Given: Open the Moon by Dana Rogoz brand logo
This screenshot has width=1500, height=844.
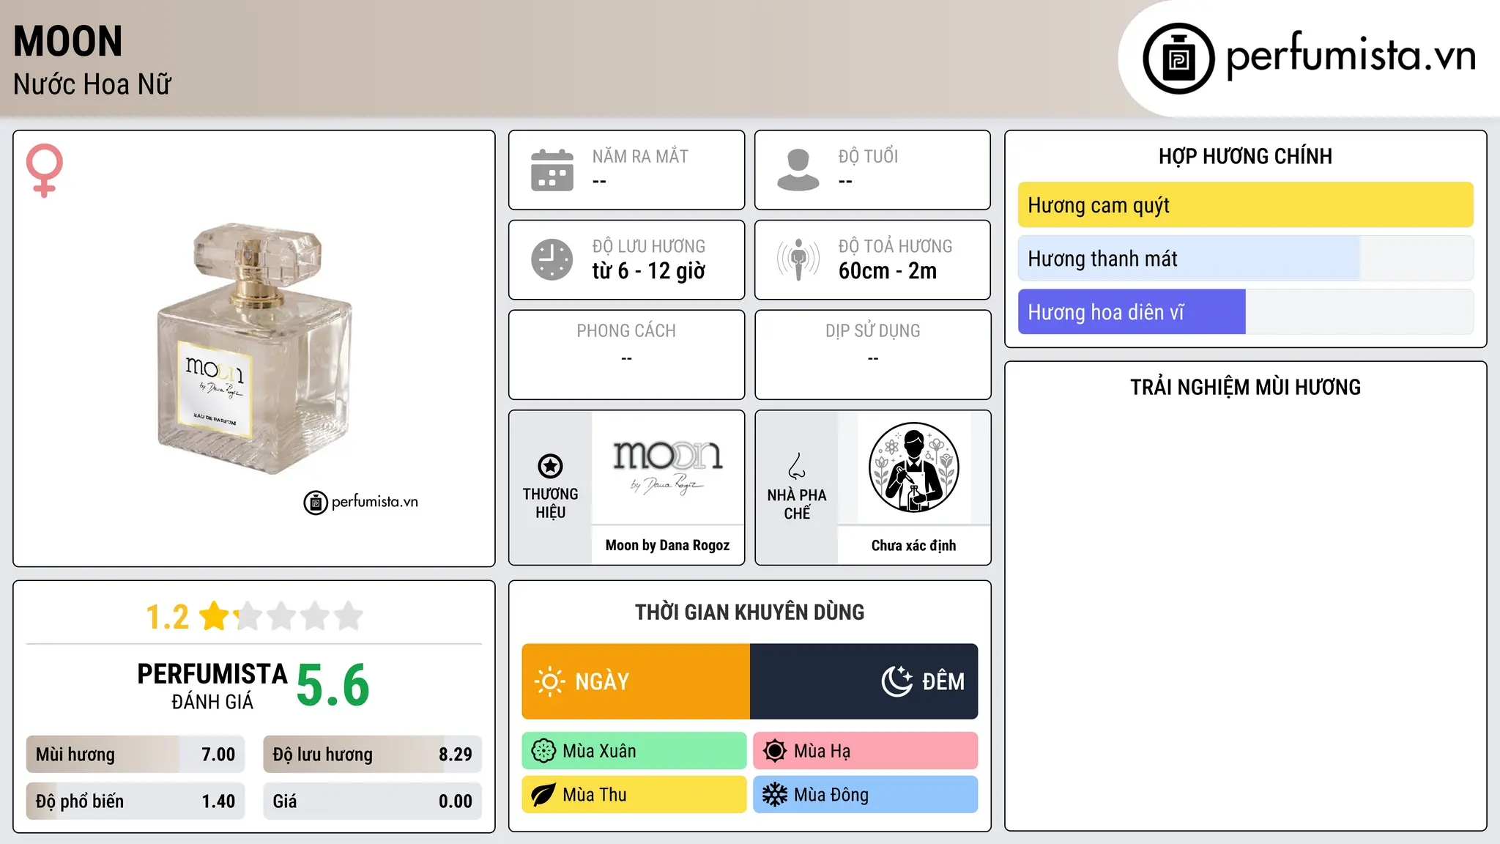Looking at the screenshot, I should 668,467.
